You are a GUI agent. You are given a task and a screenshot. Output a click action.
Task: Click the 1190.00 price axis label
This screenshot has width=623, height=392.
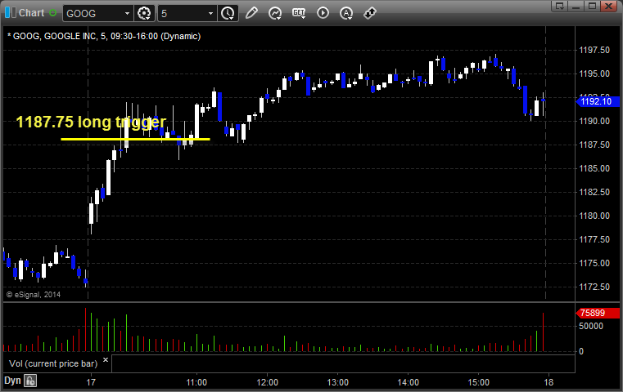pos(594,121)
